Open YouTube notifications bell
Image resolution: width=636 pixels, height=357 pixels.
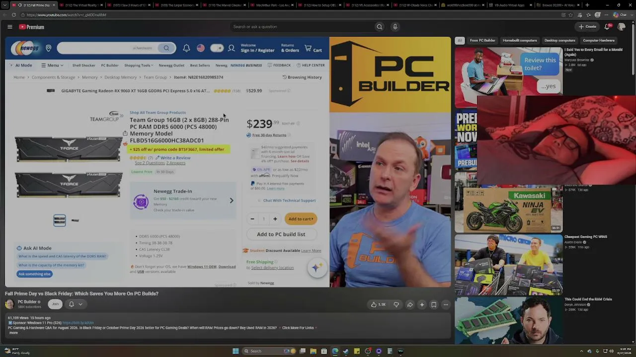coord(607,27)
